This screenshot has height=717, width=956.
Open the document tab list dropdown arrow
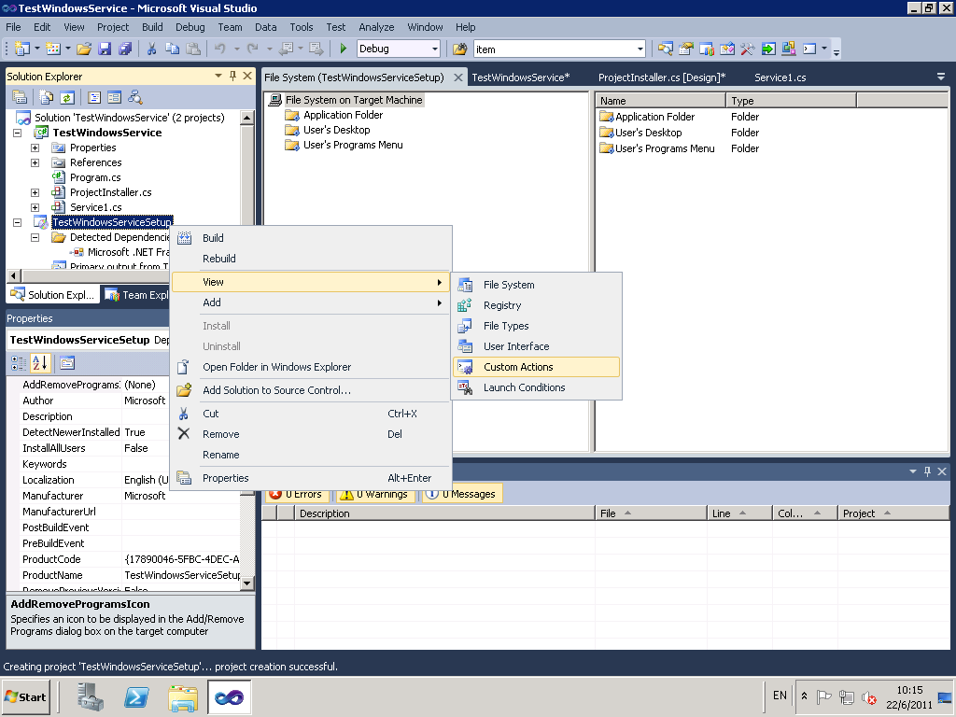[x=941, y=77]
